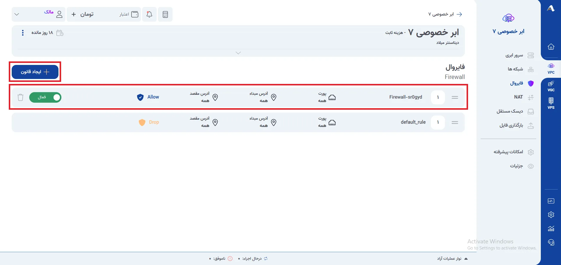Open the settings gear in the blue sidebar
The image size is (561, 265).
[x=551, y=215]
